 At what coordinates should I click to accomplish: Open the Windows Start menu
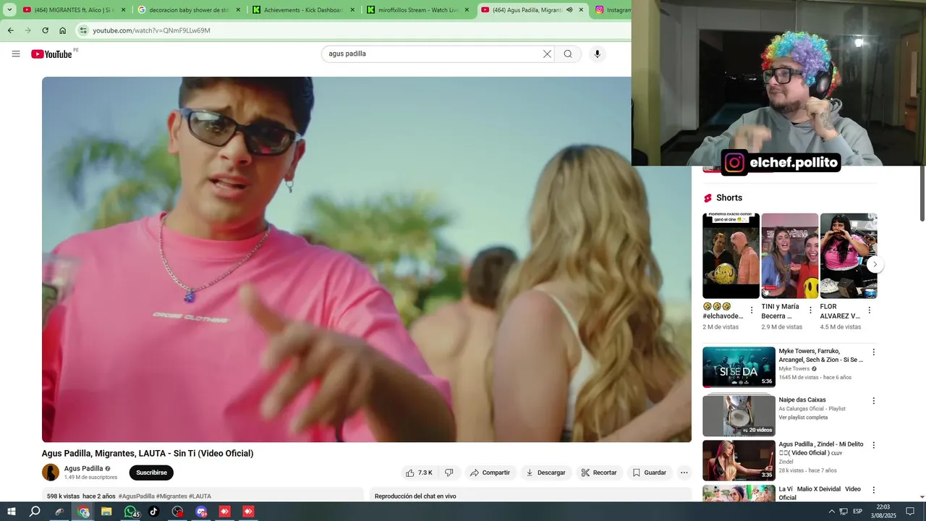[12, 512]
